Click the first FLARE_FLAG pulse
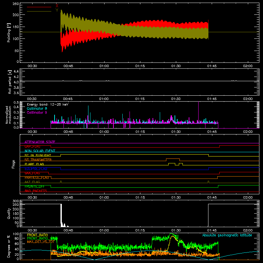The image size is (263, 263). (x=172, y=163)
